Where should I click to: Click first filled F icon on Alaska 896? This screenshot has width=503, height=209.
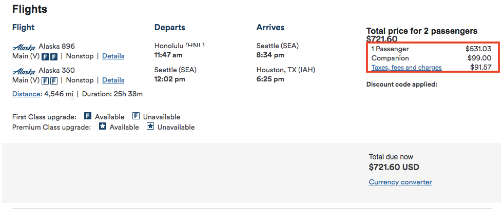45,57
